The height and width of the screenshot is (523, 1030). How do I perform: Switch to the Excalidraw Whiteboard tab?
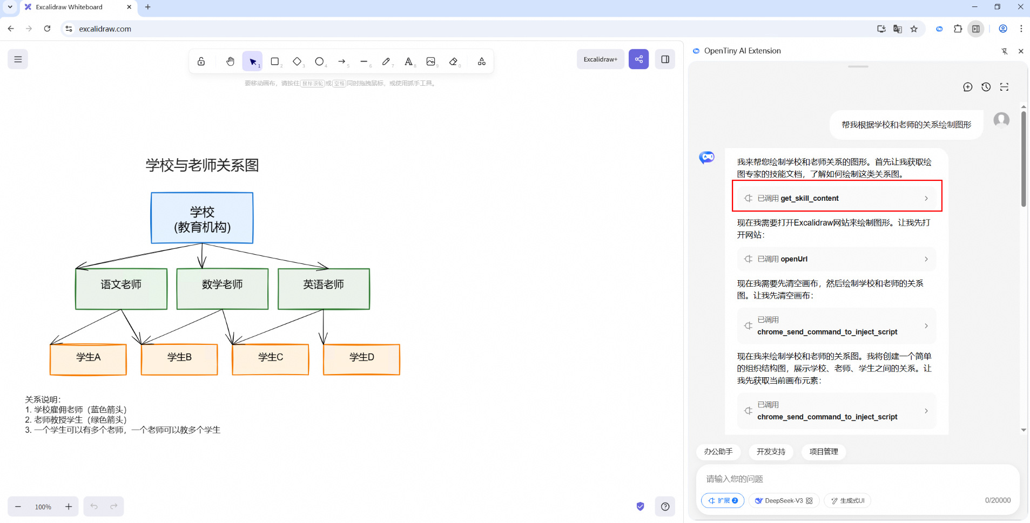[78, 7]
